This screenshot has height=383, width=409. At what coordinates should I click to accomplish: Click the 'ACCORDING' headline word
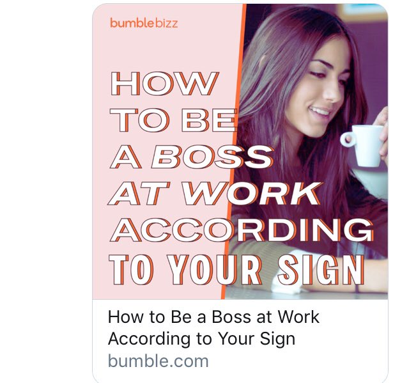click(x=242, y=230)
